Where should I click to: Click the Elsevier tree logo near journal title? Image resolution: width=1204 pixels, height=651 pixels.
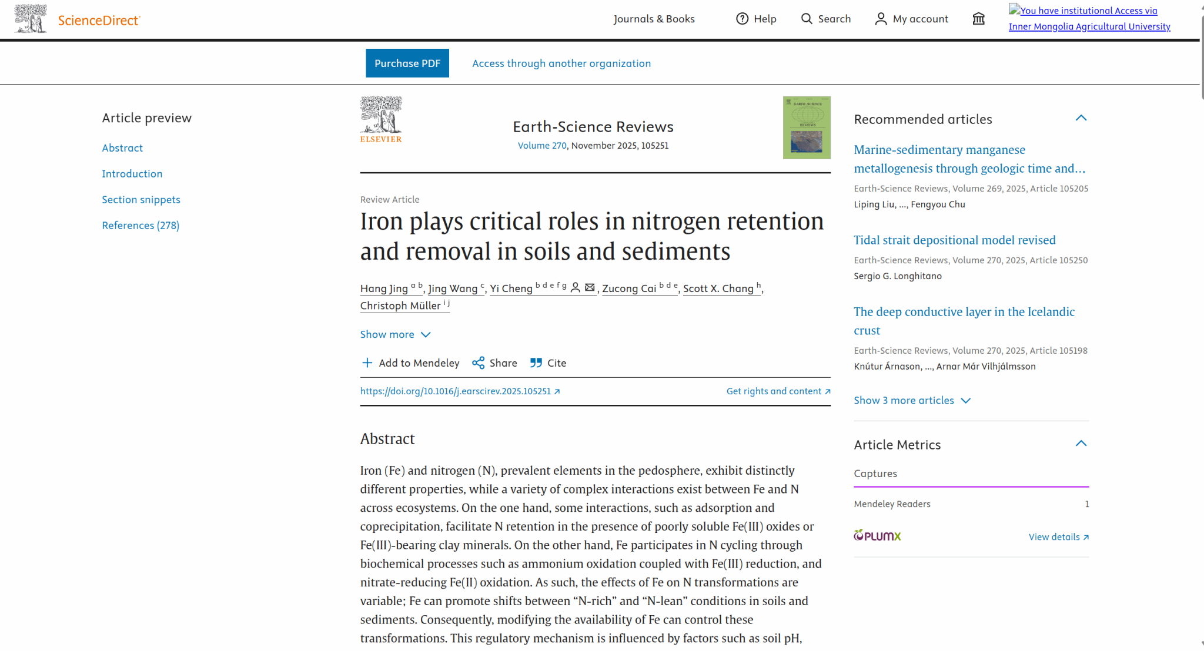pyautogui.click(x=381, y=120)
